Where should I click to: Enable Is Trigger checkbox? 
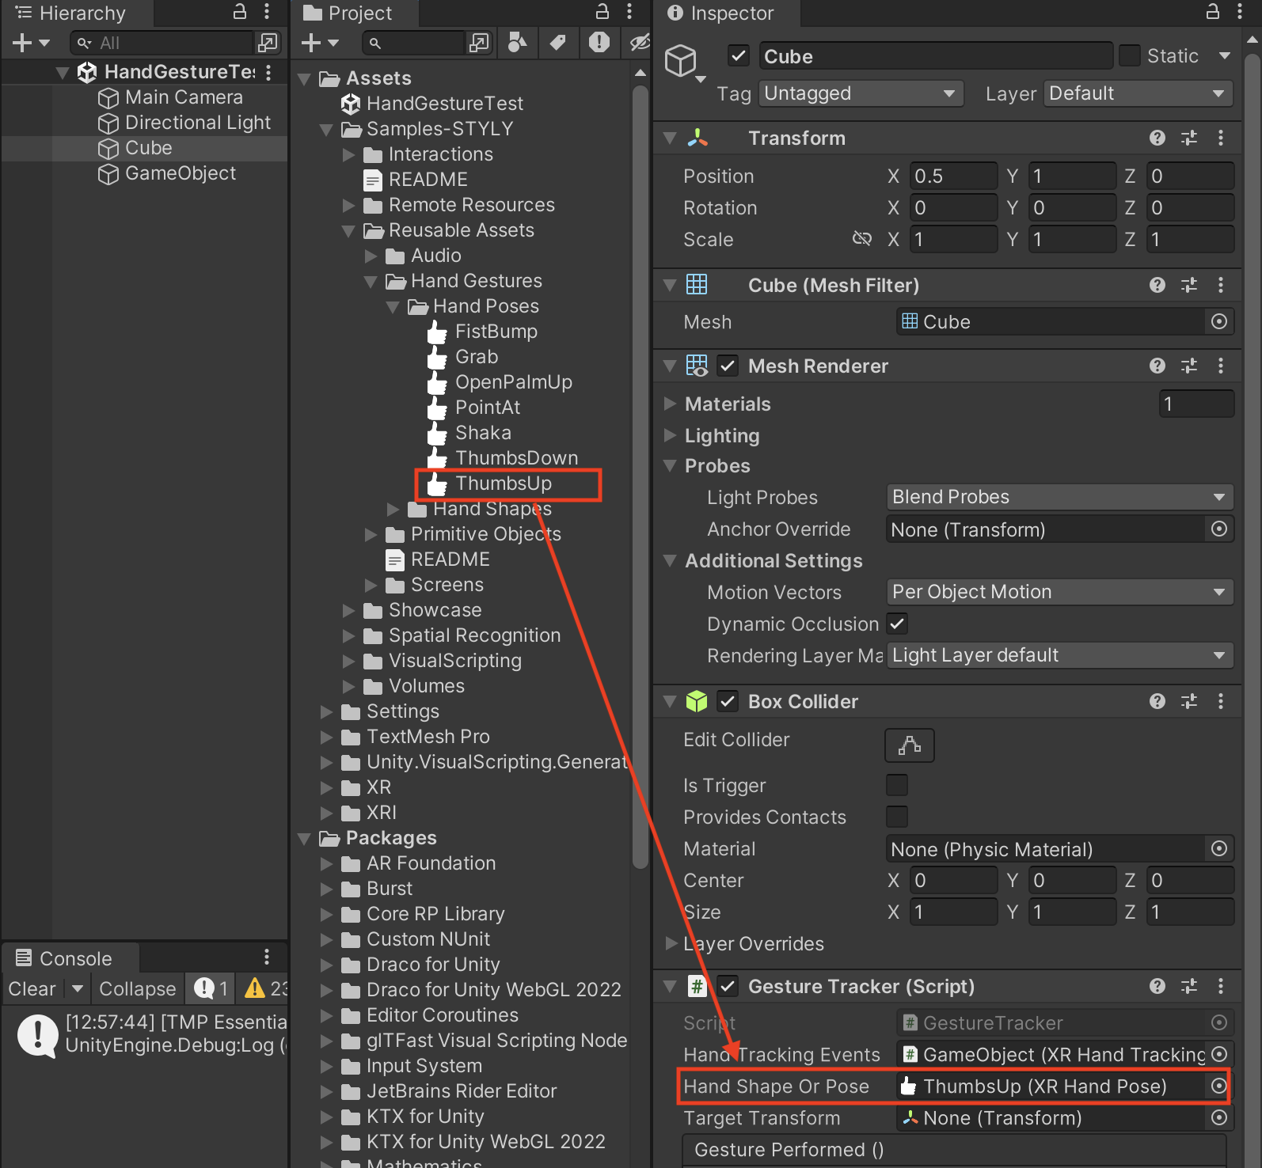tap(897, 785)
